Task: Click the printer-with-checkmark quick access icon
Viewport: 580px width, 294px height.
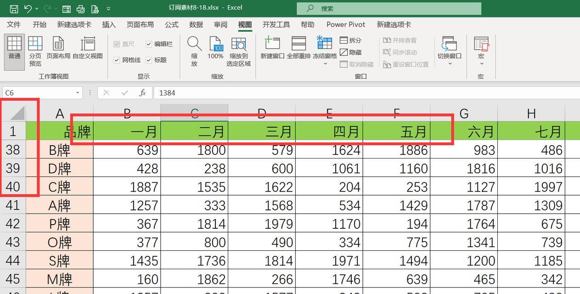Action: 80,9
